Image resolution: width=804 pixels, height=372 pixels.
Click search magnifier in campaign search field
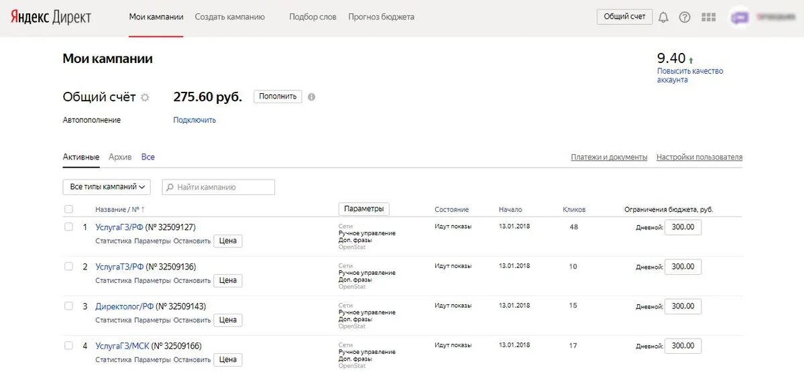[170, 188]
